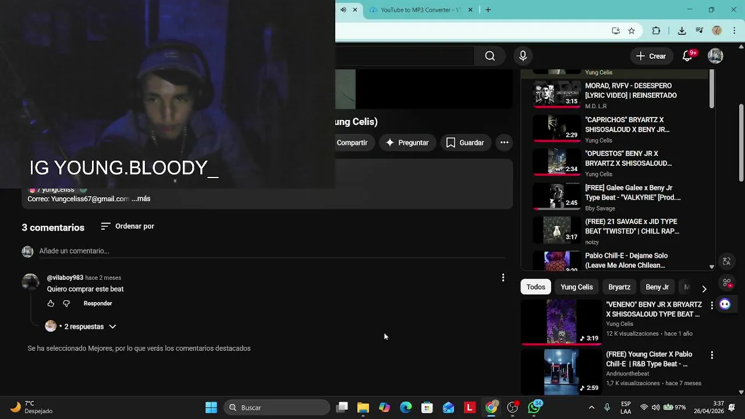The height and width of the screenshot is (419, 745).
Task: Start voice search with the microphone icon
Action: point(523,56)
